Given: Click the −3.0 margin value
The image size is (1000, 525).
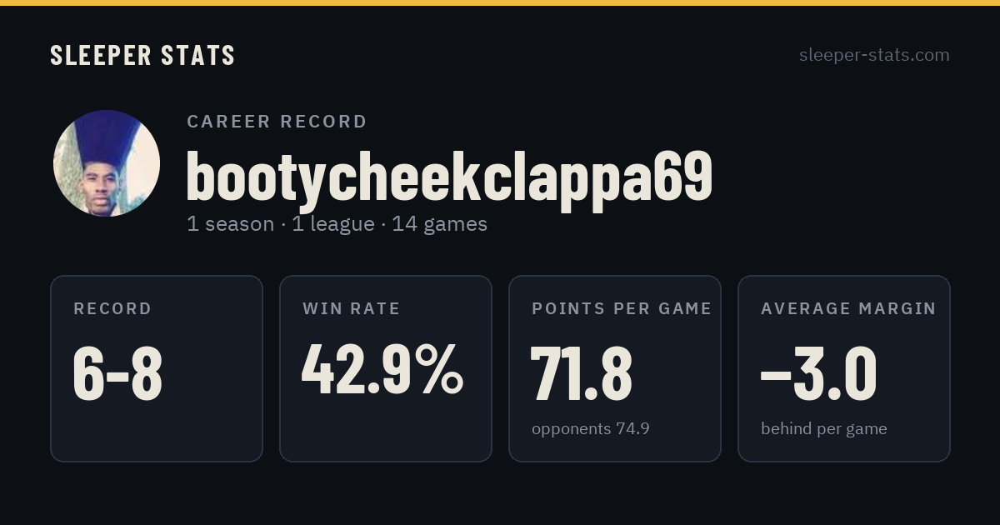Looking at the screenshot, I should click(x=818, y=372).
